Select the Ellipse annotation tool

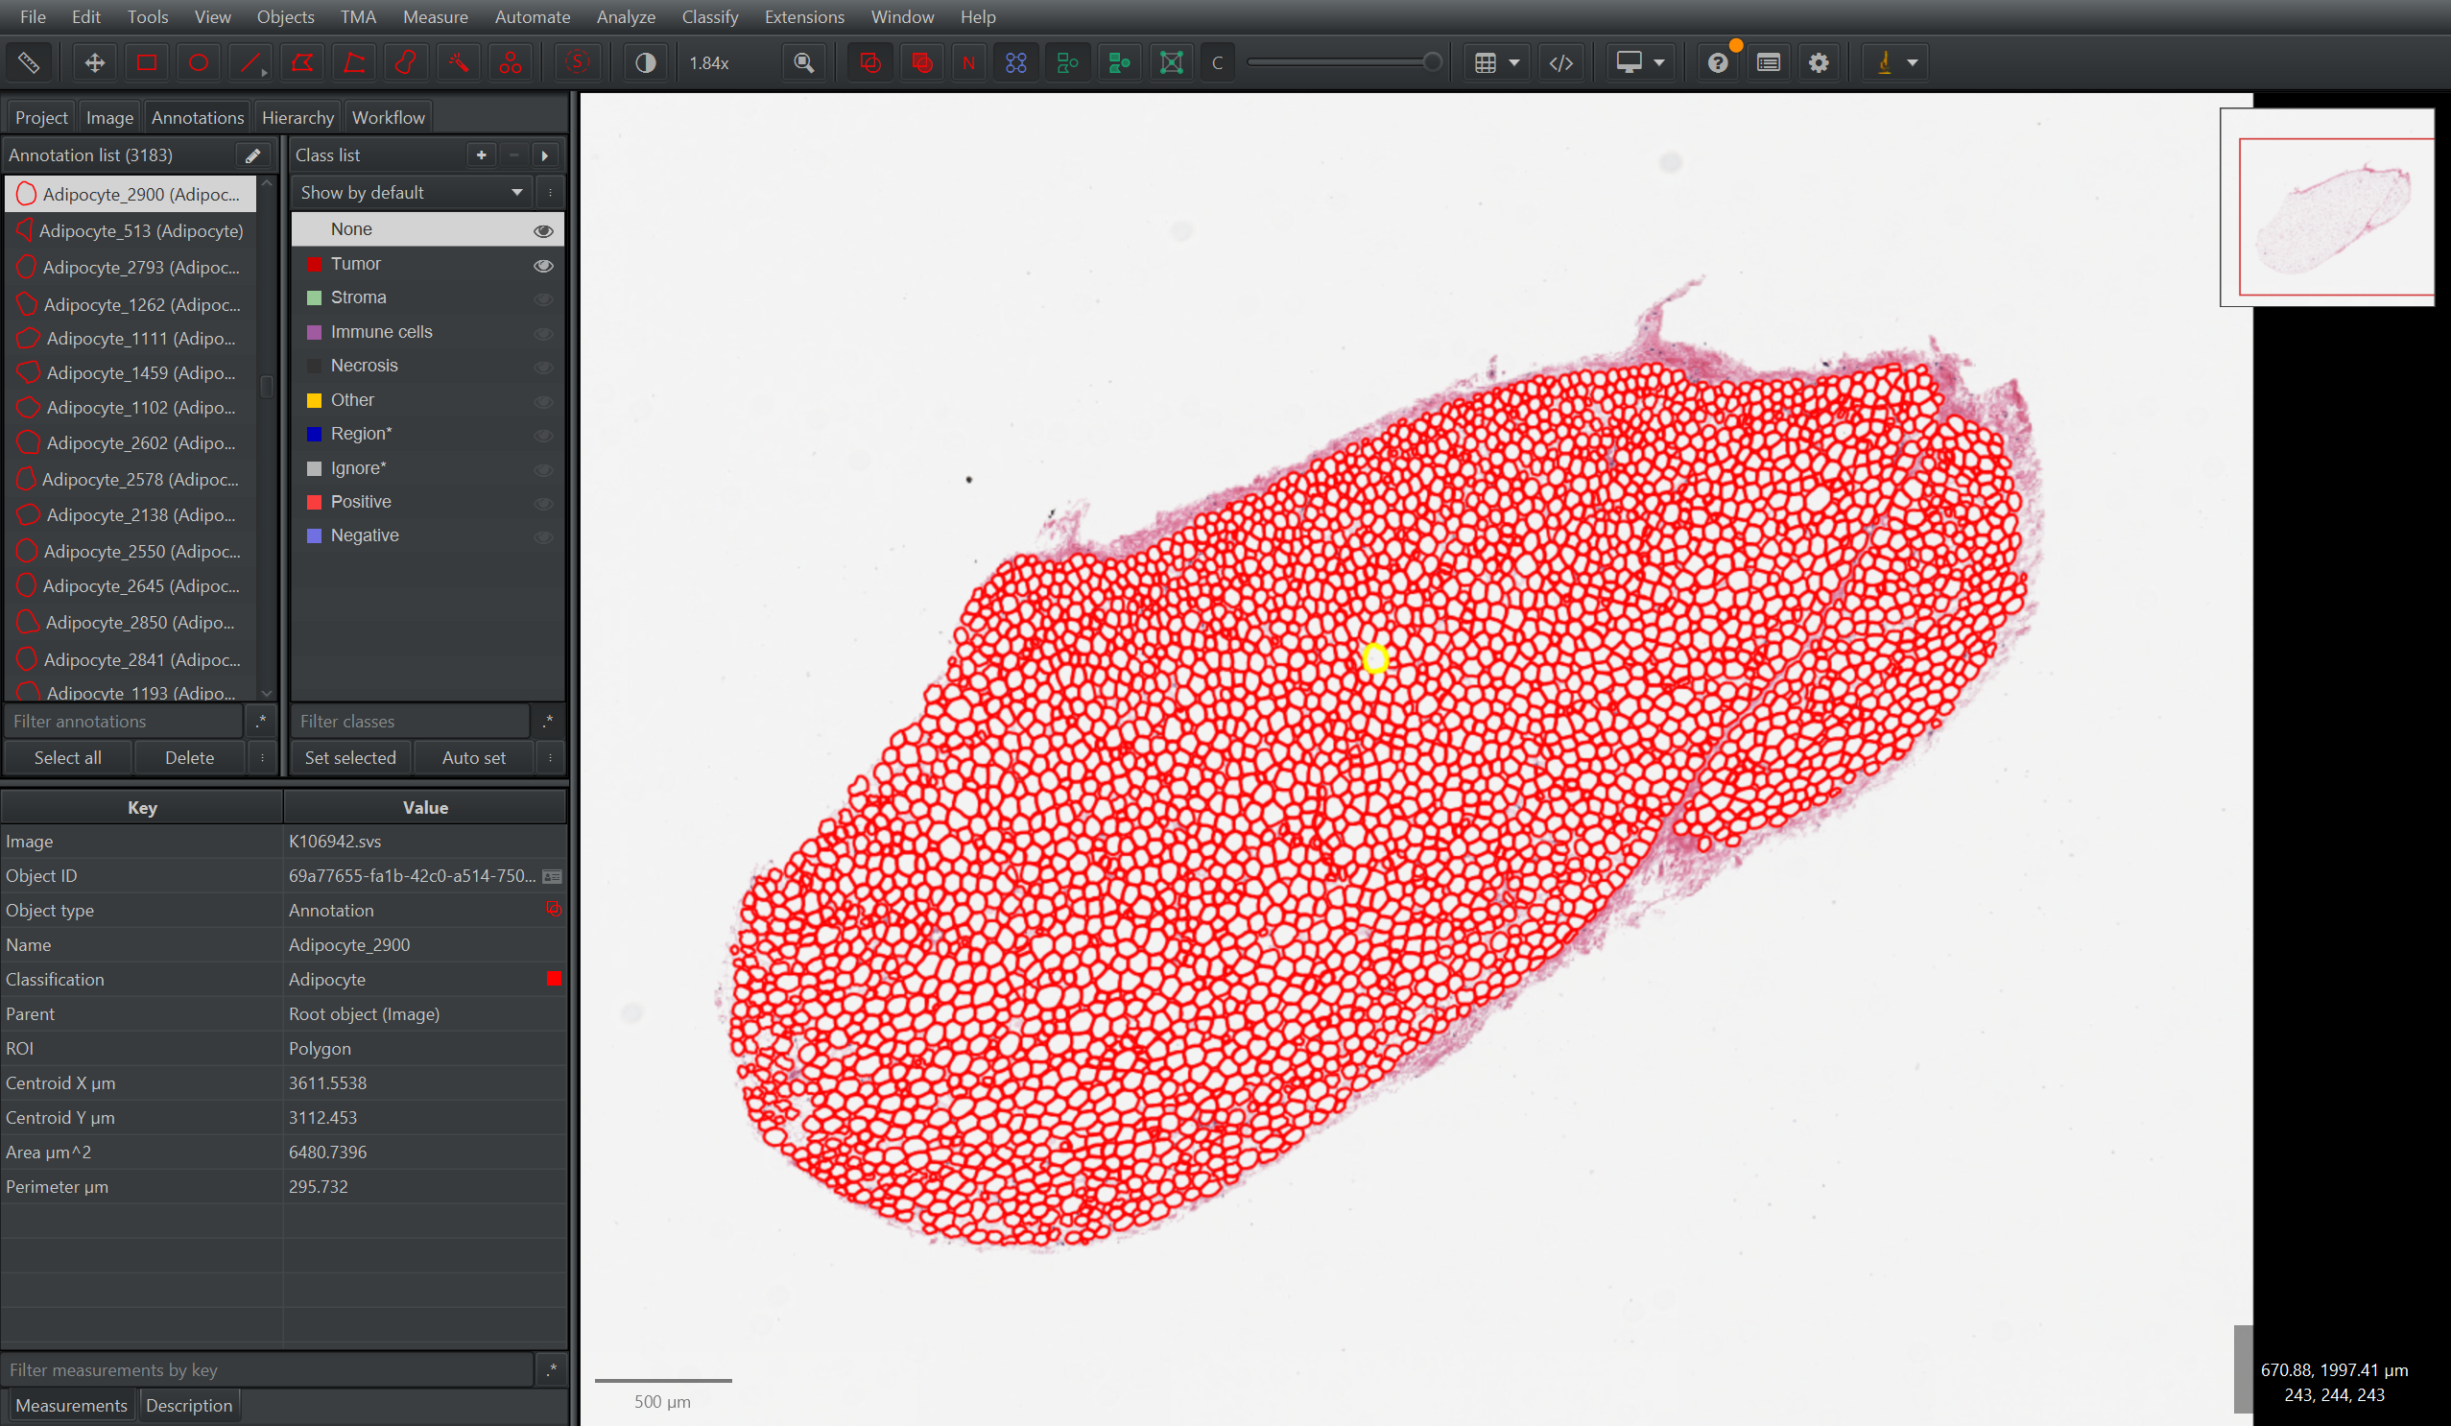pyautogui.click(x=199, y=63)
